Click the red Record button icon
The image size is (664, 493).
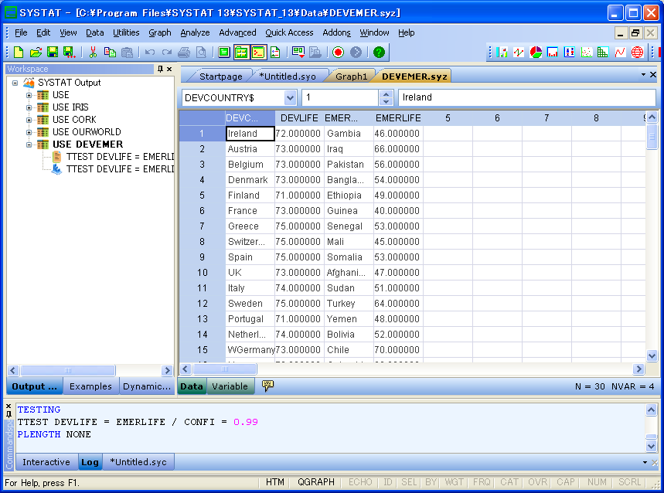click(338, 52)
